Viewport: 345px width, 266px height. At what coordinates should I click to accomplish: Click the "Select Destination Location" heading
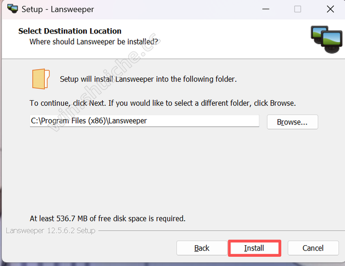(x=70, y=31)
